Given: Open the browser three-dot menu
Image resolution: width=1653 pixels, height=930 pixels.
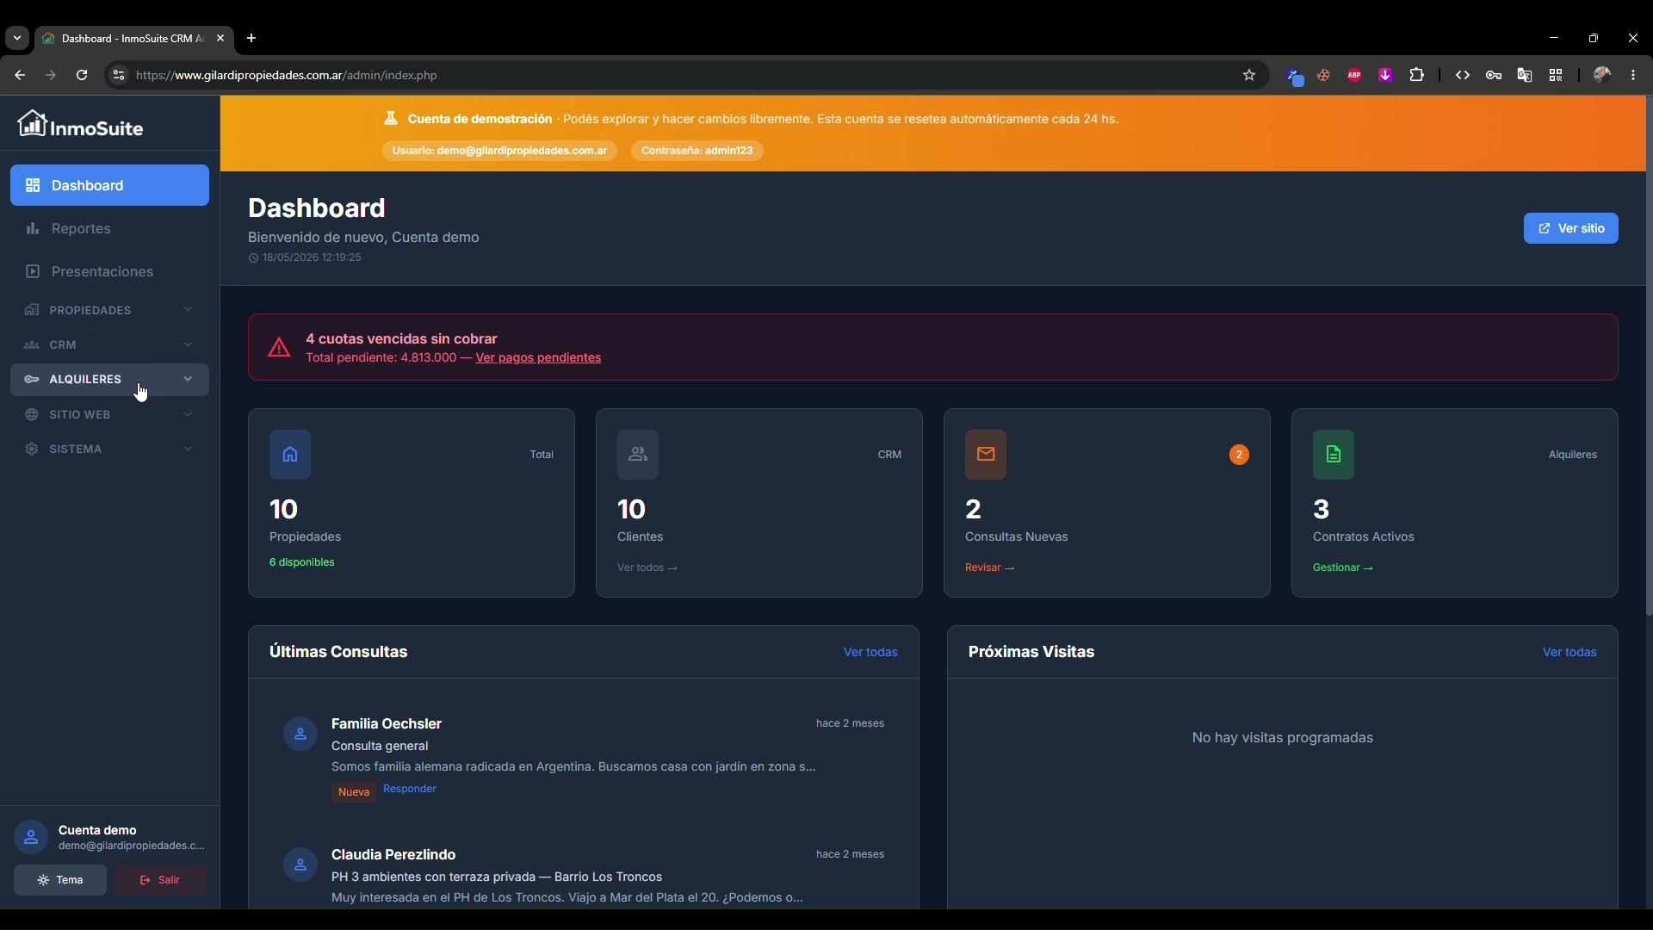Looking at the screenshot, I should 1634,75.
